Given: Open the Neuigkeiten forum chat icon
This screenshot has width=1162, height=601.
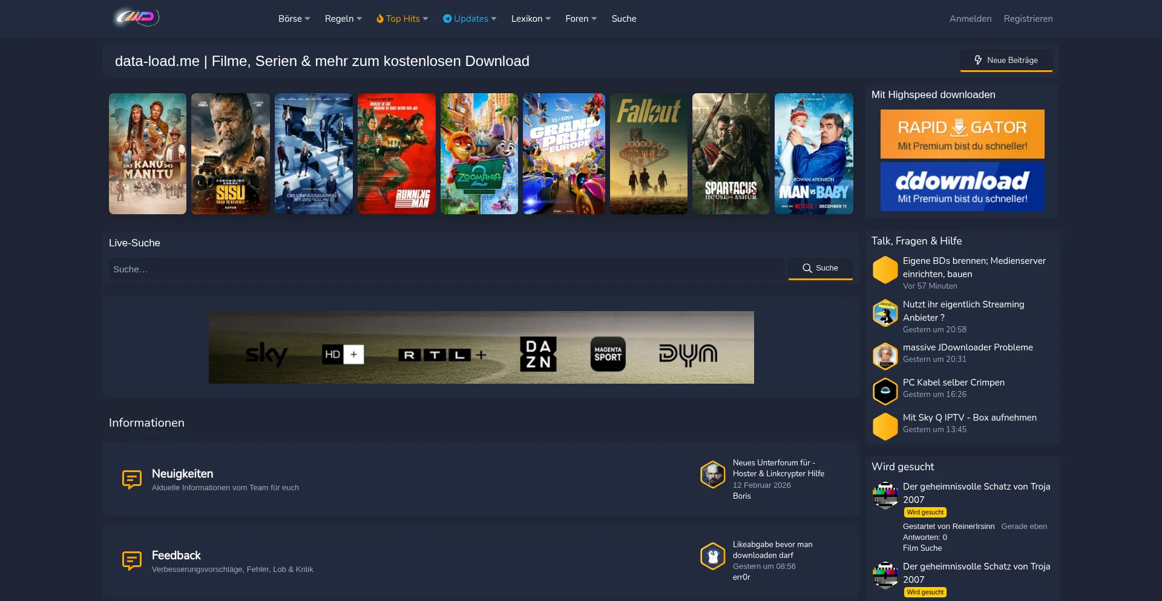Looking at the screenshot, I should (132, 479).
